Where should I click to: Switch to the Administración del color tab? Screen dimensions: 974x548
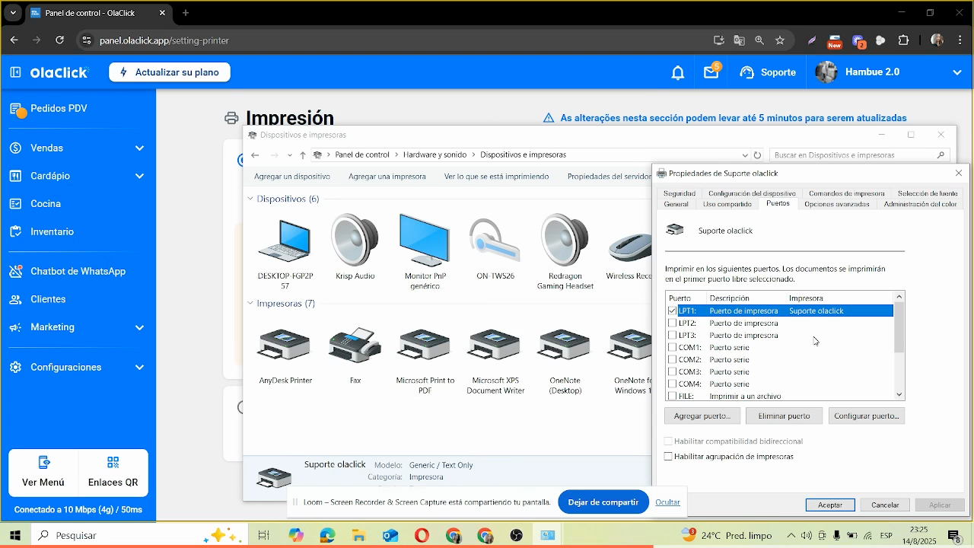tap(920, 204)
